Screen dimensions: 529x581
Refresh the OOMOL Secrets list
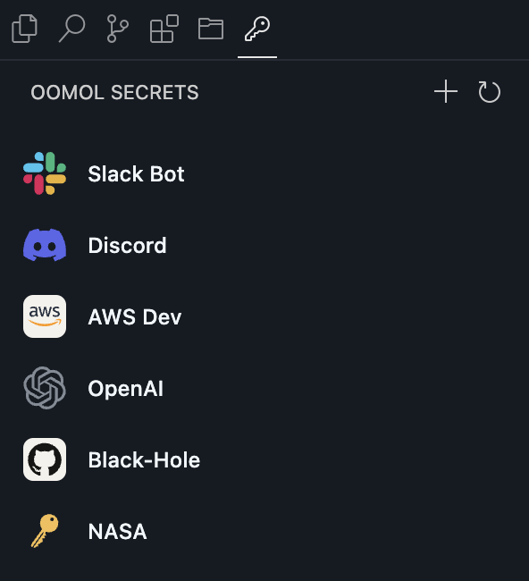coord(490,91)
